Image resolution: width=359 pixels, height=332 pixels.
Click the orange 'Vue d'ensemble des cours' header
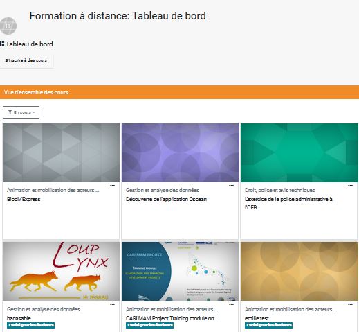[179, 92]
